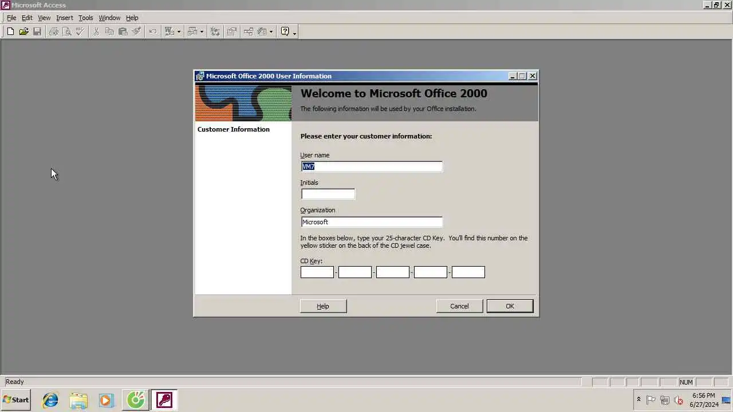This screenshot has height=412, width=733.
Task: Open Microsoft Access Help question-mark icon
Action: coord(285,31)
